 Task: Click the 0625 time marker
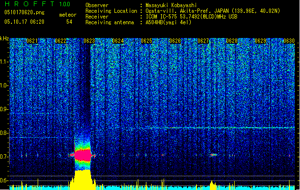pyautogui.click(x=146, y=41)
